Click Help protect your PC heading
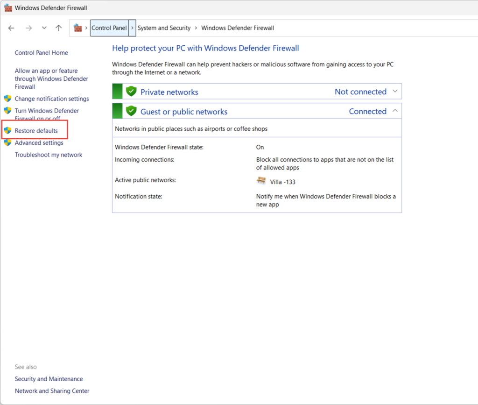Viewport: 478px width, 405px height. click(205, 48)
